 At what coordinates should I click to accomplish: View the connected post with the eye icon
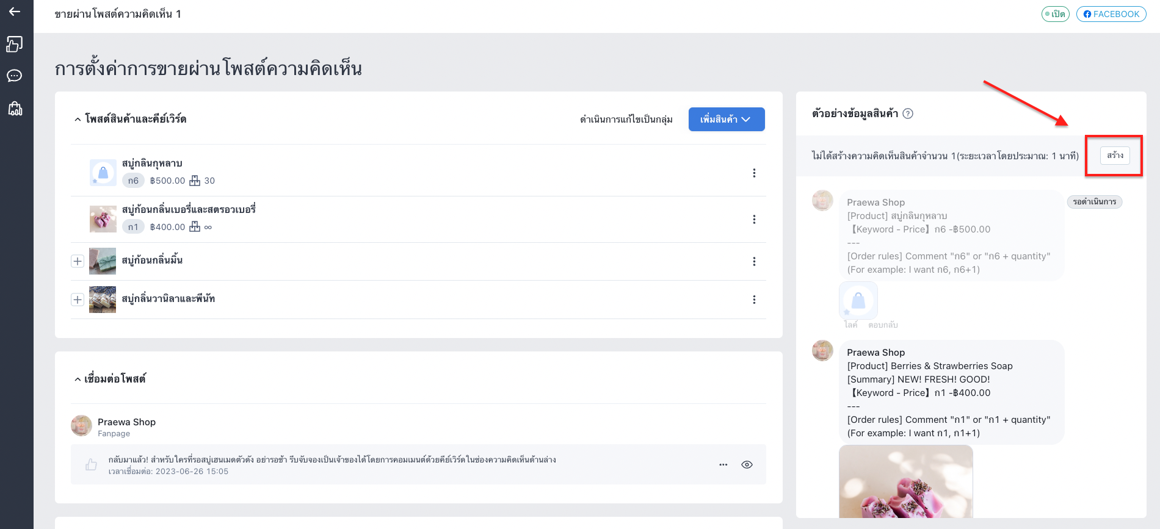pos(747,465)
